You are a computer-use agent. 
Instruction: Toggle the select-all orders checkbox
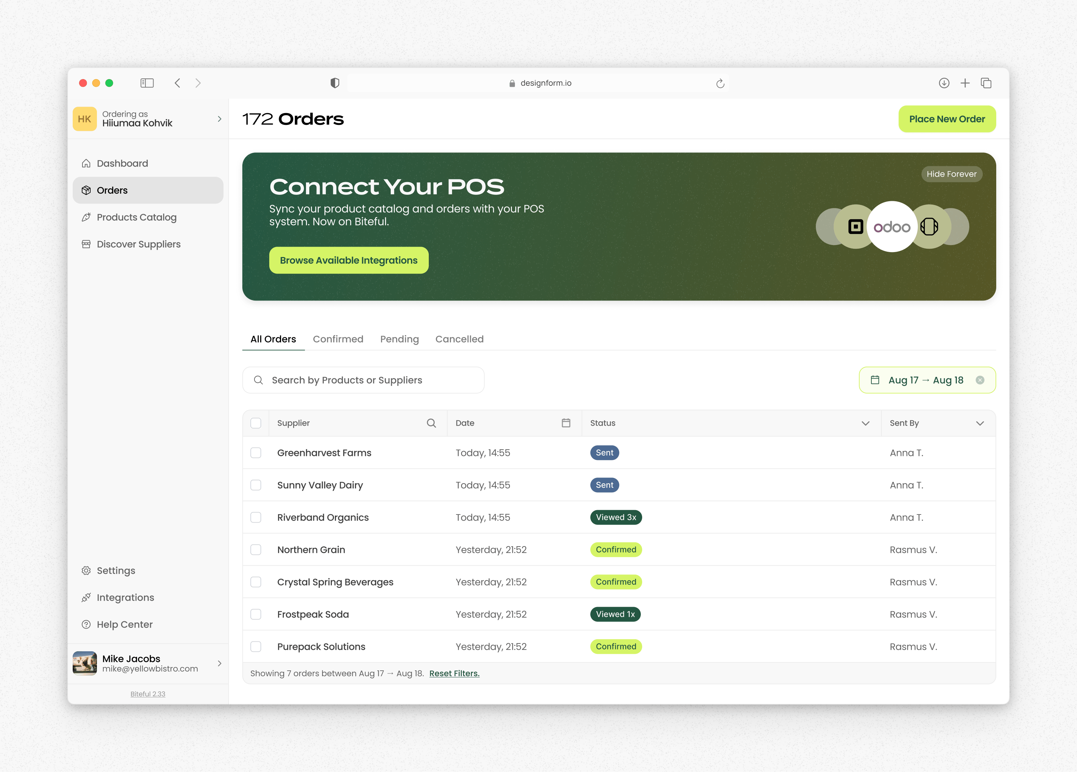256,423
